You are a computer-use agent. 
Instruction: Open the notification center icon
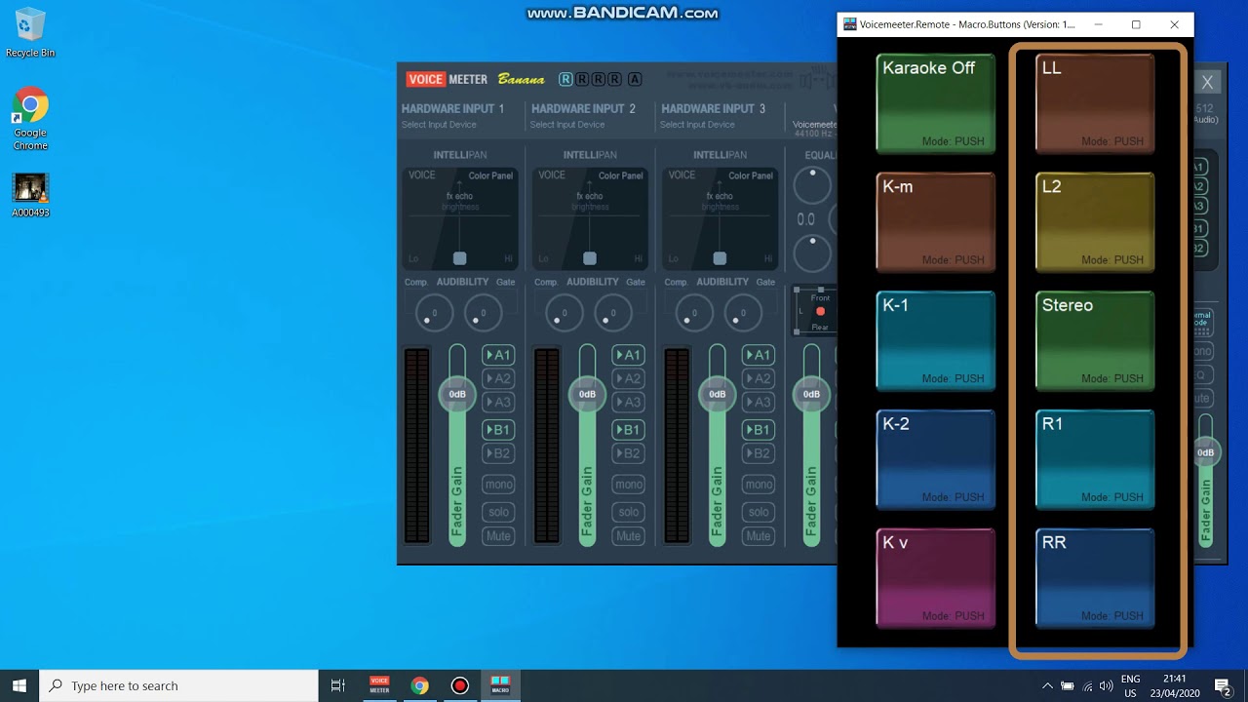click(x=1222, y=685)
